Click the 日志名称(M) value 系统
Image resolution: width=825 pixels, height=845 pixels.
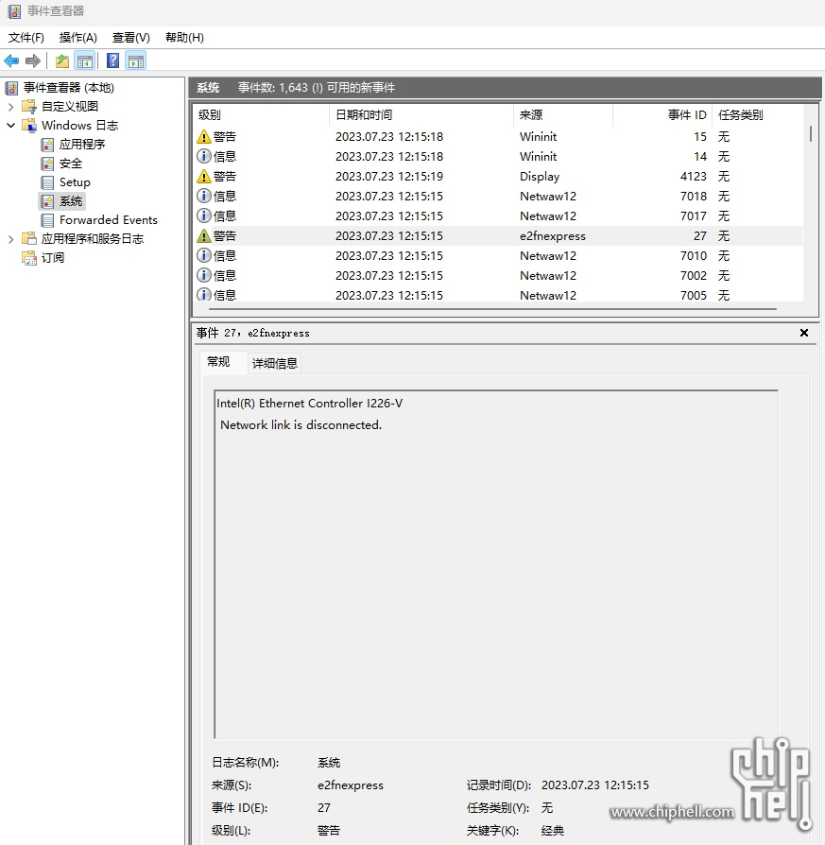point(329,763)
